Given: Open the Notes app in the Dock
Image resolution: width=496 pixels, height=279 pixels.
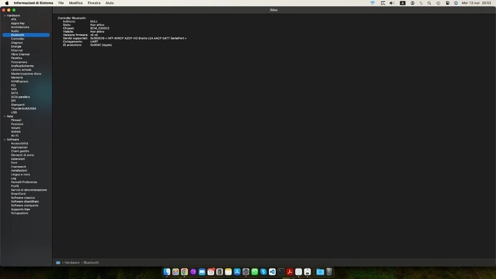Looking at the screenshot, I should (228, 272).
